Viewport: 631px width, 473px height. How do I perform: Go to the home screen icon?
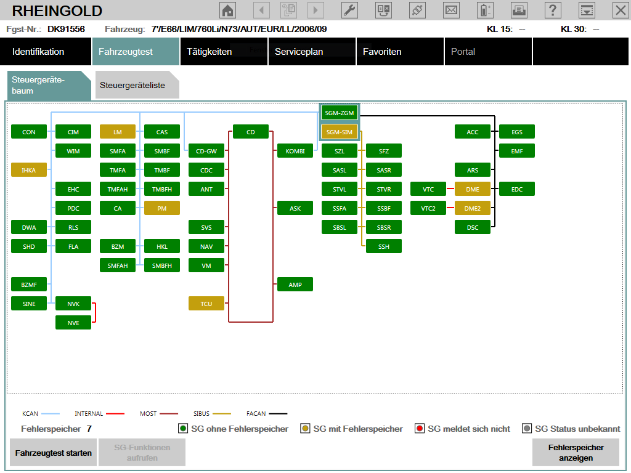coord(227,10)
